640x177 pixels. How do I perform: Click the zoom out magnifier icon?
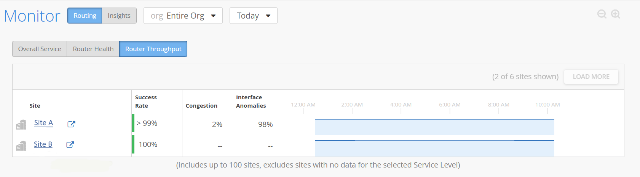click(x=602, y=14)
